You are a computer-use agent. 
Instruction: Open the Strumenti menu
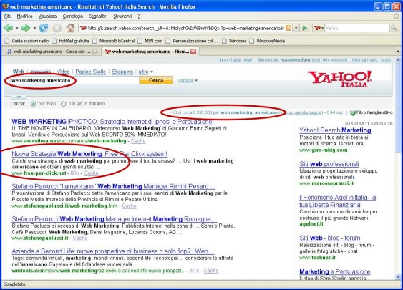point(122,16)
